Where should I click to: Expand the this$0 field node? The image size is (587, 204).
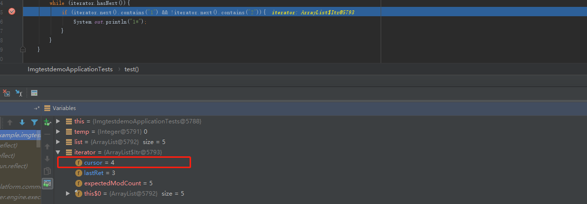coord(68,194)
